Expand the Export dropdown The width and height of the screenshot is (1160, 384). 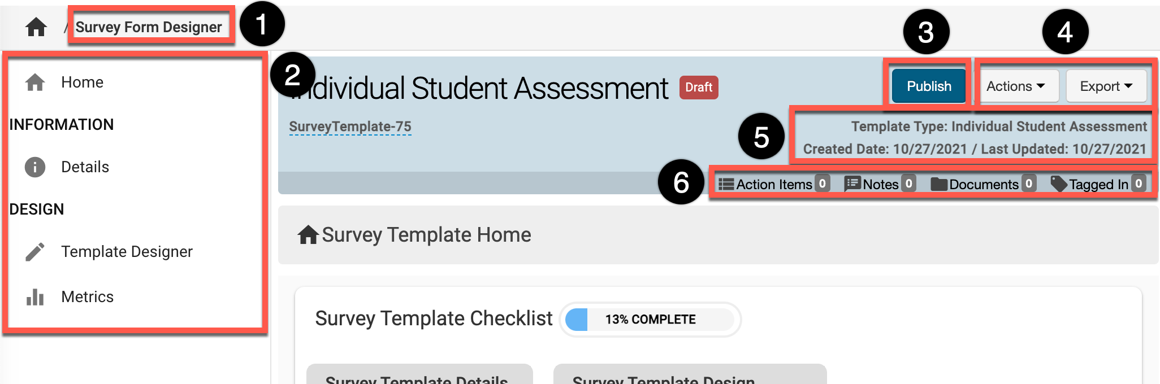tap(1106, 86)
